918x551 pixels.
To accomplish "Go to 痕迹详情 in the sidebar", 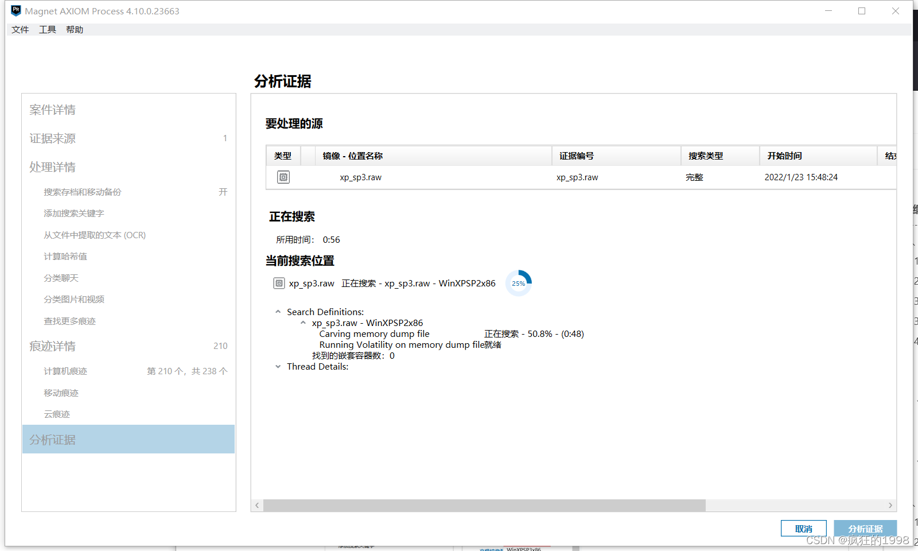I will 53,346.
